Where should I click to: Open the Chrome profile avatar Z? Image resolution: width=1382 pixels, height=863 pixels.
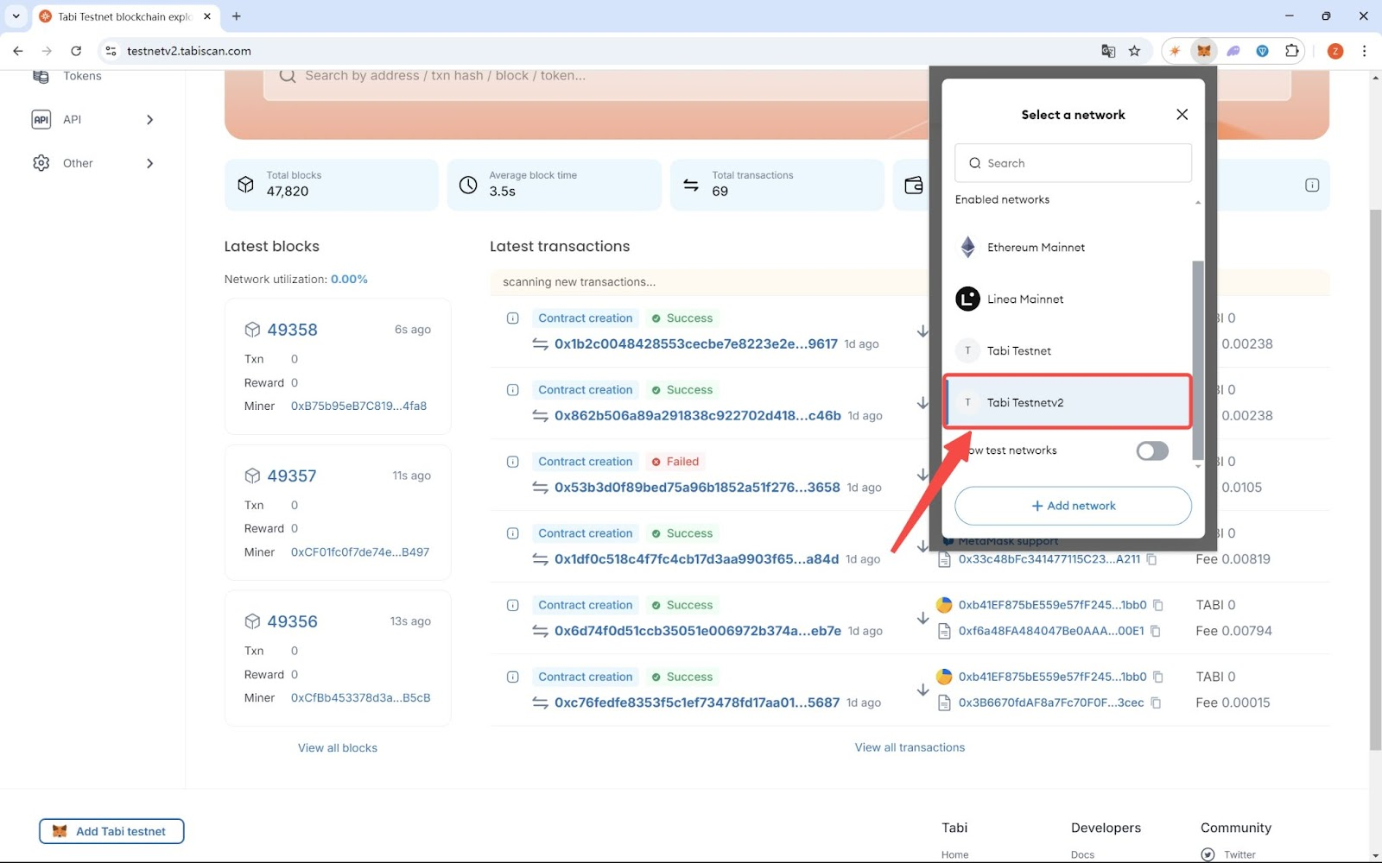pyautogui.click(x=1335, y=51)
